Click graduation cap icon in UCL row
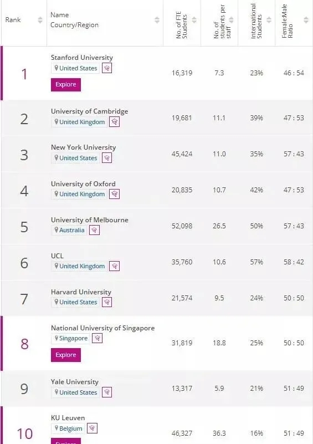Image resolution: width=313 pixels, height=444 pixels. tap(114, 266)
